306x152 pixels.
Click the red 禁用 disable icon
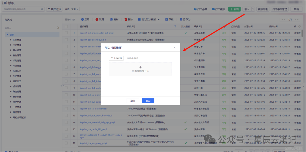[x=97, y=20]
